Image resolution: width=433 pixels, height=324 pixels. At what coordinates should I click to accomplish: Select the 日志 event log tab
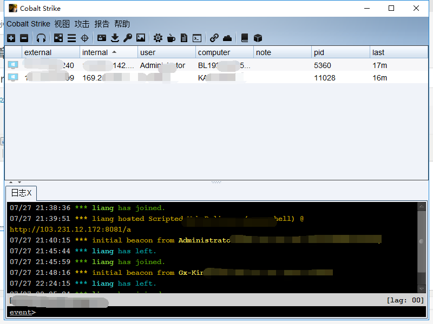coord(21,193)
